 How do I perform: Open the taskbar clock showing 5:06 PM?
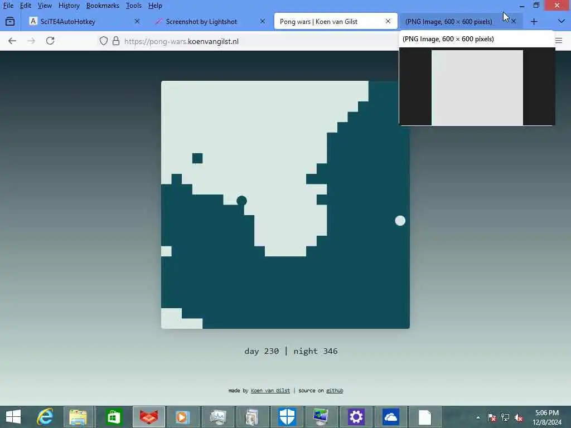coord(547,417)
